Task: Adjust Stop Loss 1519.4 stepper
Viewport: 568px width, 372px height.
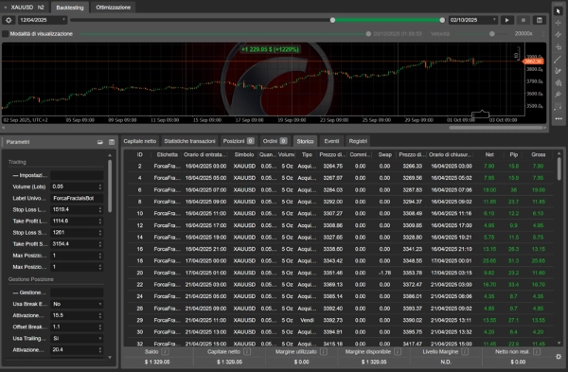Action: [x=100, y=209]
